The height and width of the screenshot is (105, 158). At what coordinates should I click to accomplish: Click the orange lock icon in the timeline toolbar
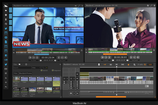click(129, 64)
